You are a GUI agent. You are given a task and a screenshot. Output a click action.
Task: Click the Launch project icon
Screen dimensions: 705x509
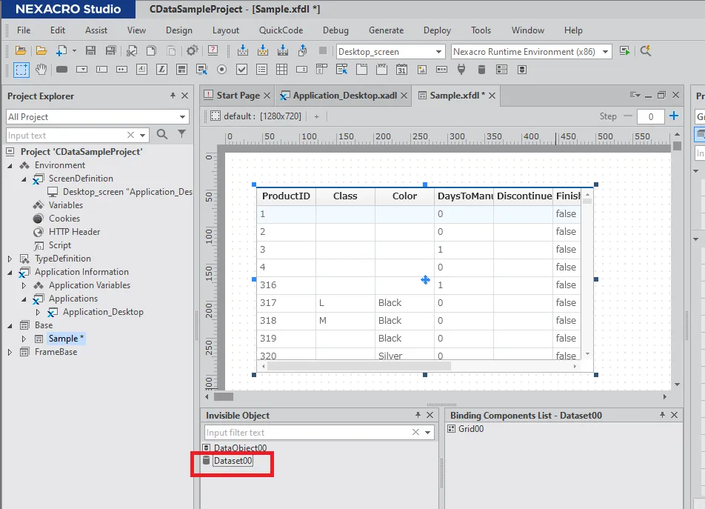(625, 51)
